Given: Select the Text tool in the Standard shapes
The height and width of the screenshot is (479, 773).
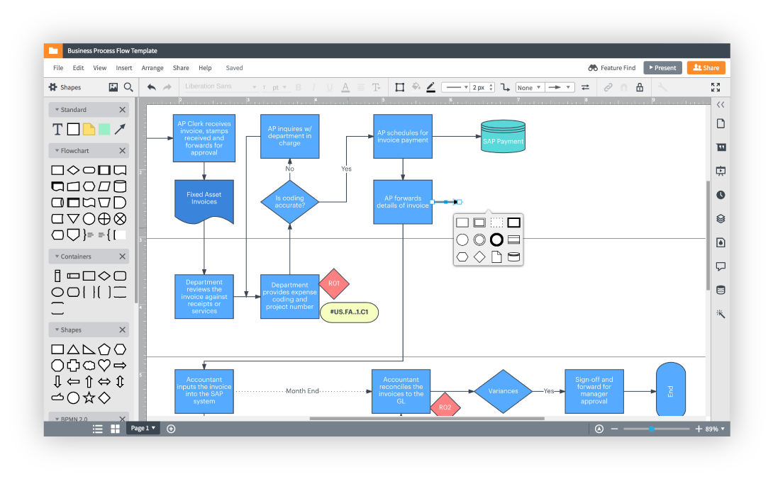Looking at the screenshot, I should click(x=57, y=129).
